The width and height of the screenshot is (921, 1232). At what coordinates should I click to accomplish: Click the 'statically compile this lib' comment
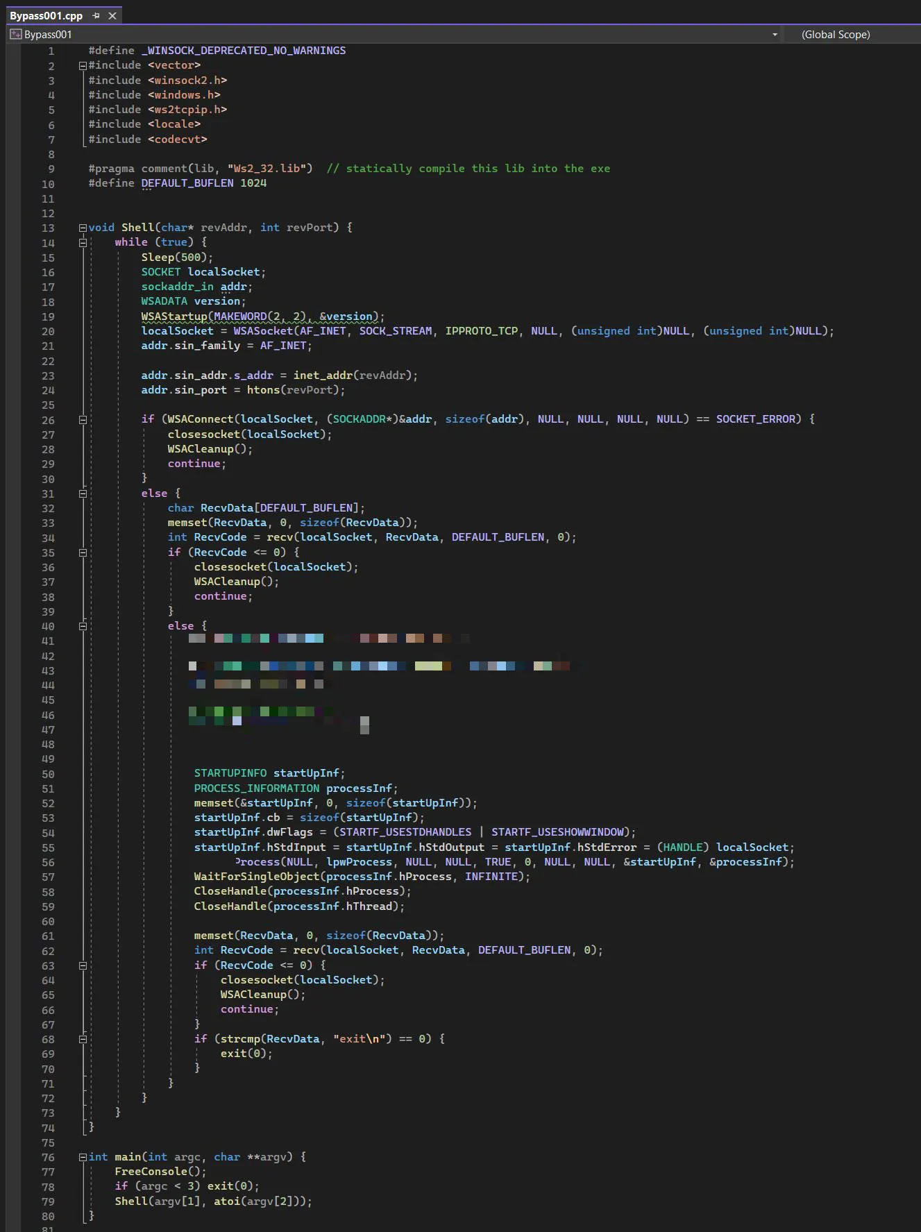pos(468,169)
